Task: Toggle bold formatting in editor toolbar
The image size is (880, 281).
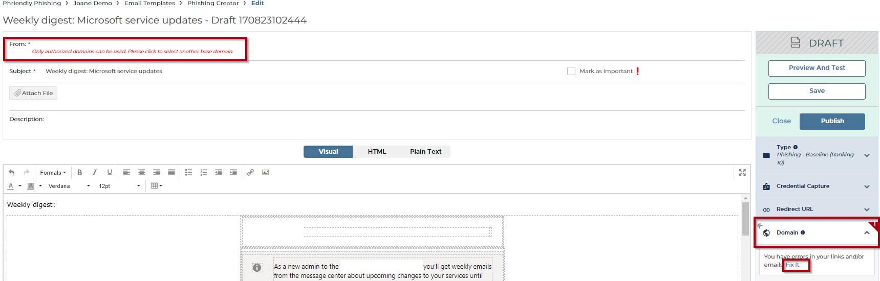Action: coord(79,173)
